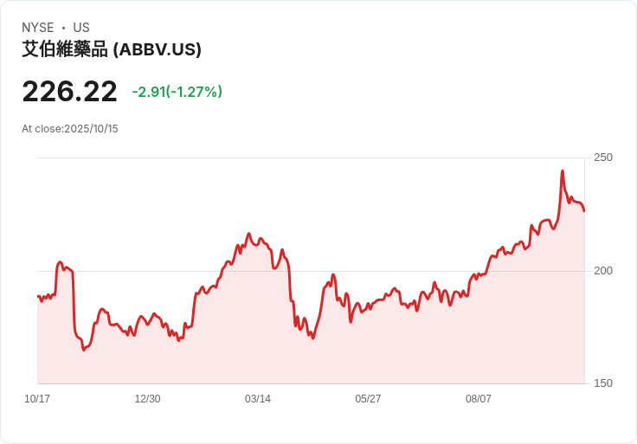Viewport: 637px width, 444px height.
Task: Click the 226.22 closing price
Action: (x=69, y=92)
